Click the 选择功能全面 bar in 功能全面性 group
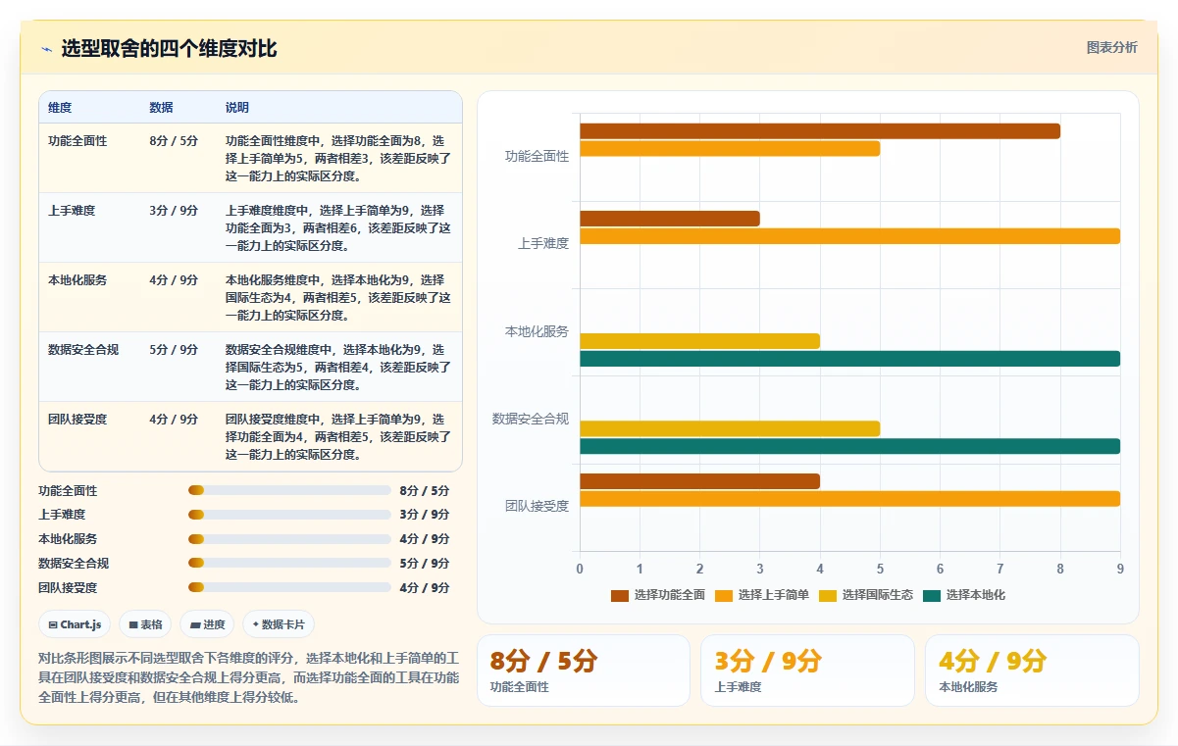The height and width of the screenshot is (746, 1178). click(820, 131)
